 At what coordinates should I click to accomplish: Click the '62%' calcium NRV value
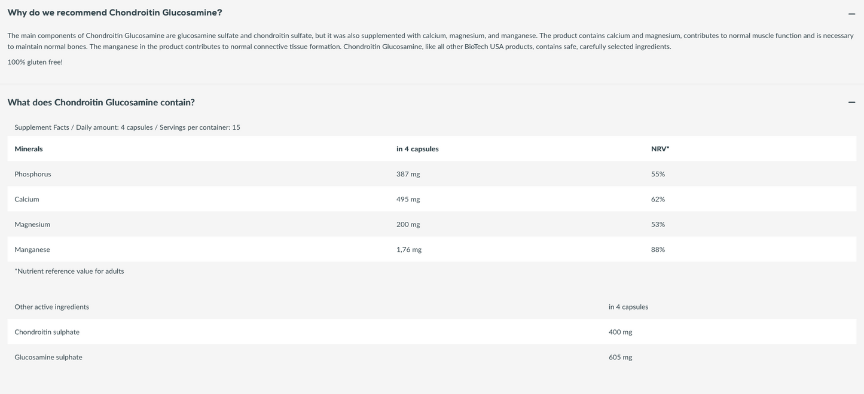[x=658, y=199]
